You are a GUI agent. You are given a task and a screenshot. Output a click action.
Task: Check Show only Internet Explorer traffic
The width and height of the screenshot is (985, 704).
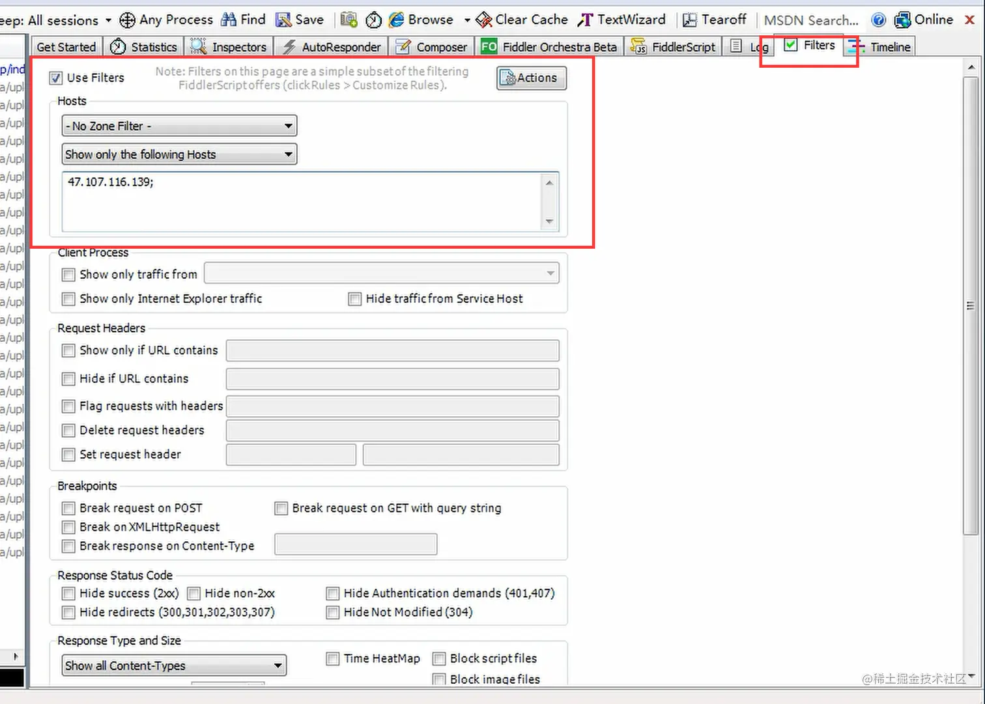point(68,299)
